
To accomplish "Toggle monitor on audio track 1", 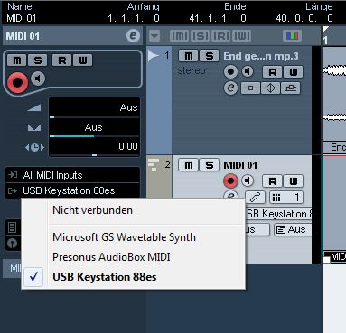I will pos(248,71).
